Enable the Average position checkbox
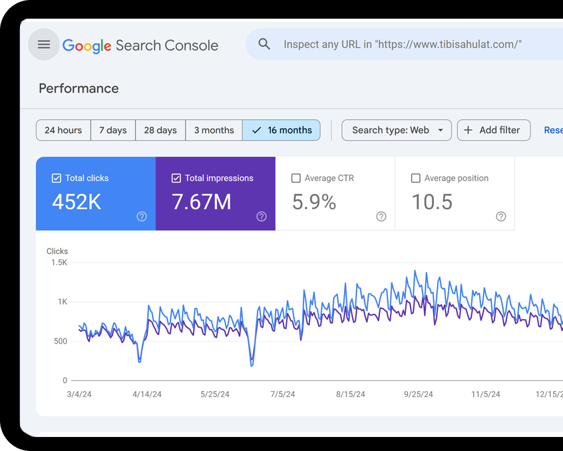 pos(416,178)
